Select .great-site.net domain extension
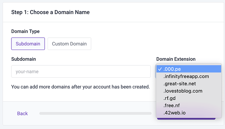The image size is (225, 129). click(189, 84)
